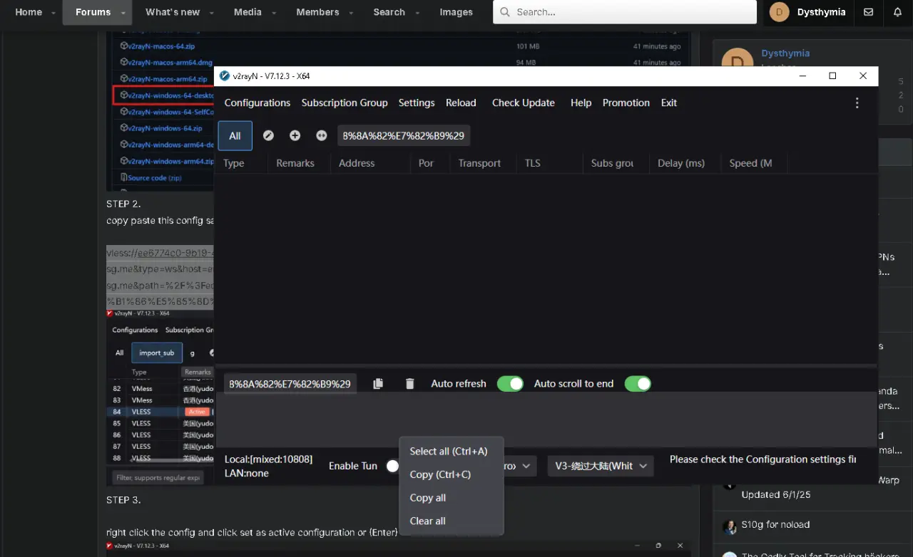Image resolution: width=913 pixels, height=557 pixels.
Task: Open the Subscription Group menu
Action: [345, 103]
